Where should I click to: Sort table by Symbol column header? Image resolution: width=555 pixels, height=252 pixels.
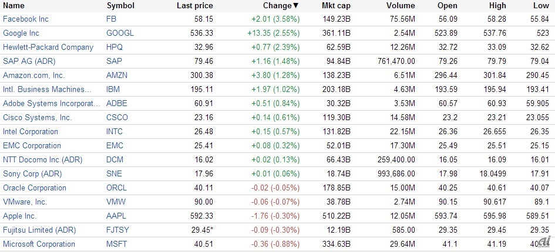tap(120, 6)
